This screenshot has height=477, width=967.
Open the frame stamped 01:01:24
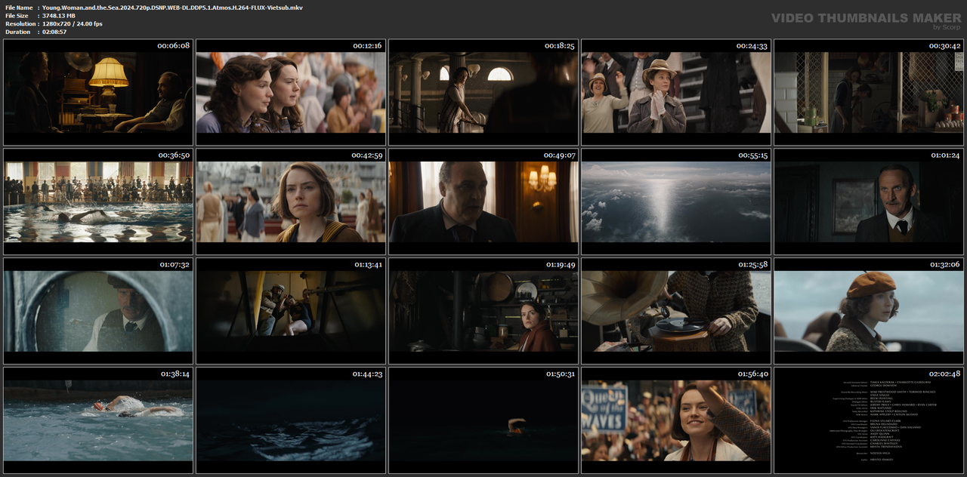click(x=869, y=202)
